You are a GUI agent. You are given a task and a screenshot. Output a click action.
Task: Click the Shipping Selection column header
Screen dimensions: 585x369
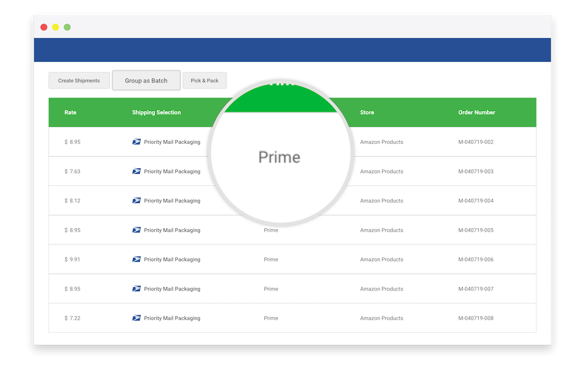click(x=156, y=112)
